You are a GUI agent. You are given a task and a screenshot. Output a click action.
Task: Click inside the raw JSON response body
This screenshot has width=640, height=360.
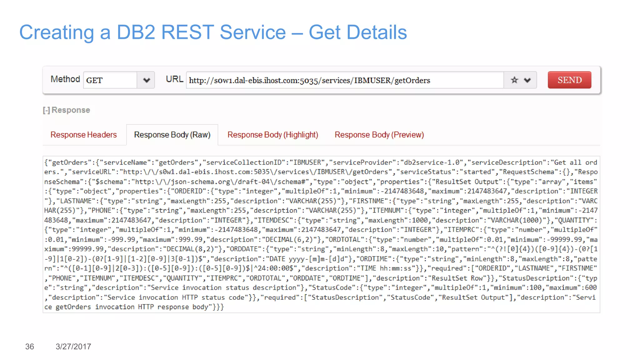(321, 234)
